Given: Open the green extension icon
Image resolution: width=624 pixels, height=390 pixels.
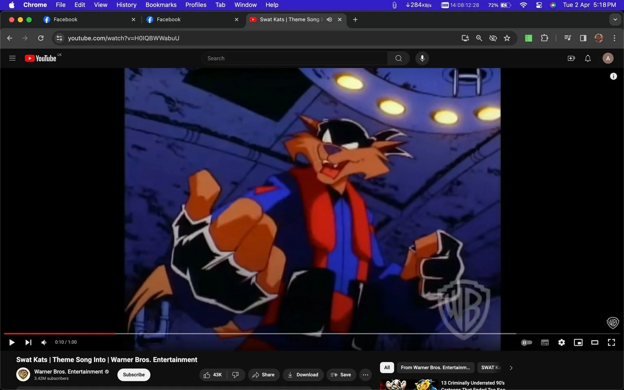Looking at the screenshot, I should coord(529,38).
